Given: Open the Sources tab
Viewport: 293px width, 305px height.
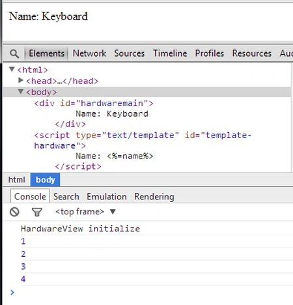Looking at the screenshot, I should (x=130, y=53).
